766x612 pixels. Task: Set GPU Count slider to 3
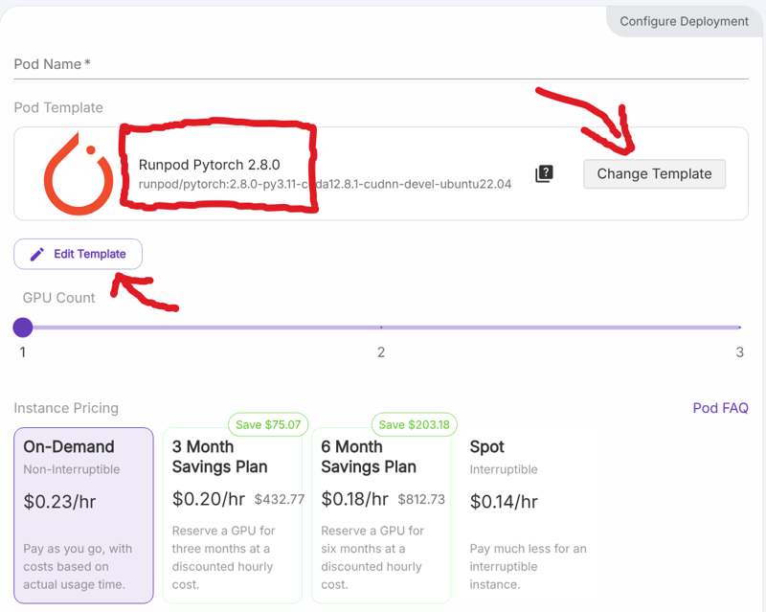click(739, 328)
